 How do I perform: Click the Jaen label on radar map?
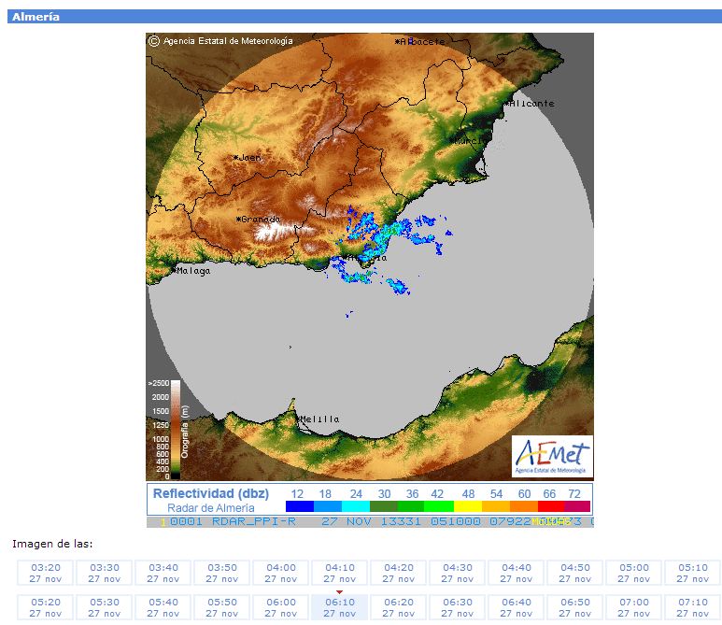(248, 158)
